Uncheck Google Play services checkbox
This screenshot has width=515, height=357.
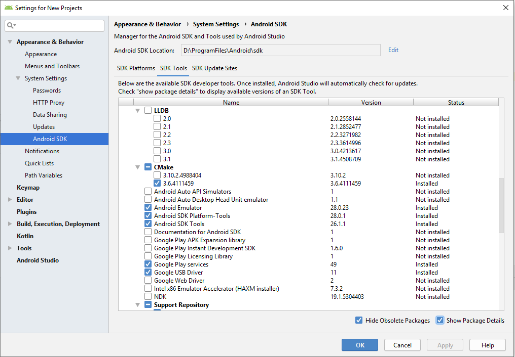coord(148,264)
